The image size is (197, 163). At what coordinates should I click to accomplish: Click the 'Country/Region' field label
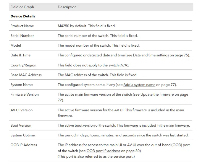point(23,65)
